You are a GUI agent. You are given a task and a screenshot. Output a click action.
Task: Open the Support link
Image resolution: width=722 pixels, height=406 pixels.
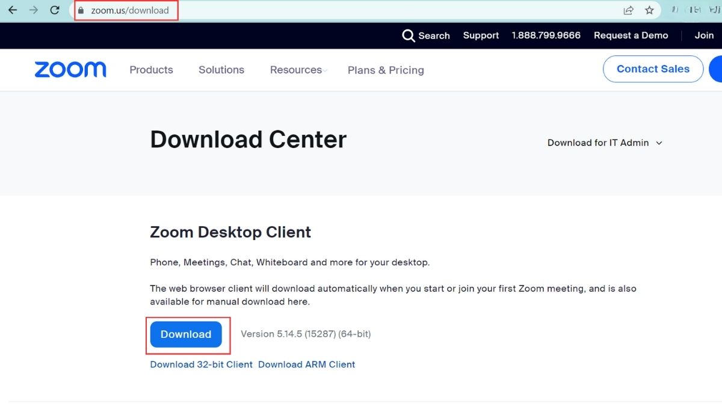tap(481, 35)
